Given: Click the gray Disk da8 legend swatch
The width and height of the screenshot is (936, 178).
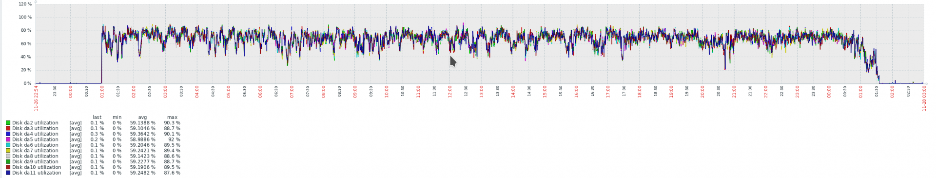Looking at the screenshot, I should click(8, 156).
